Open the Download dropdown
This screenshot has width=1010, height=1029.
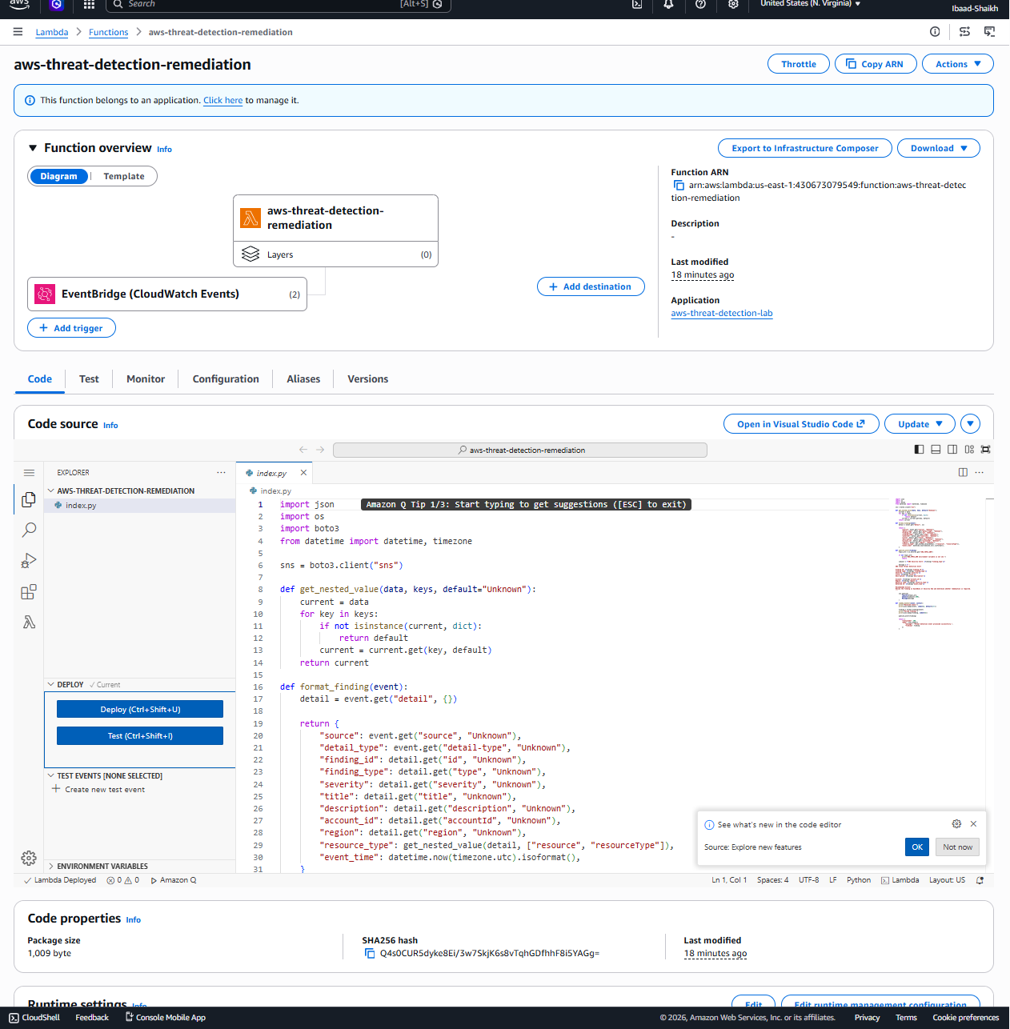pyautogui.click(x=939, y=148)
